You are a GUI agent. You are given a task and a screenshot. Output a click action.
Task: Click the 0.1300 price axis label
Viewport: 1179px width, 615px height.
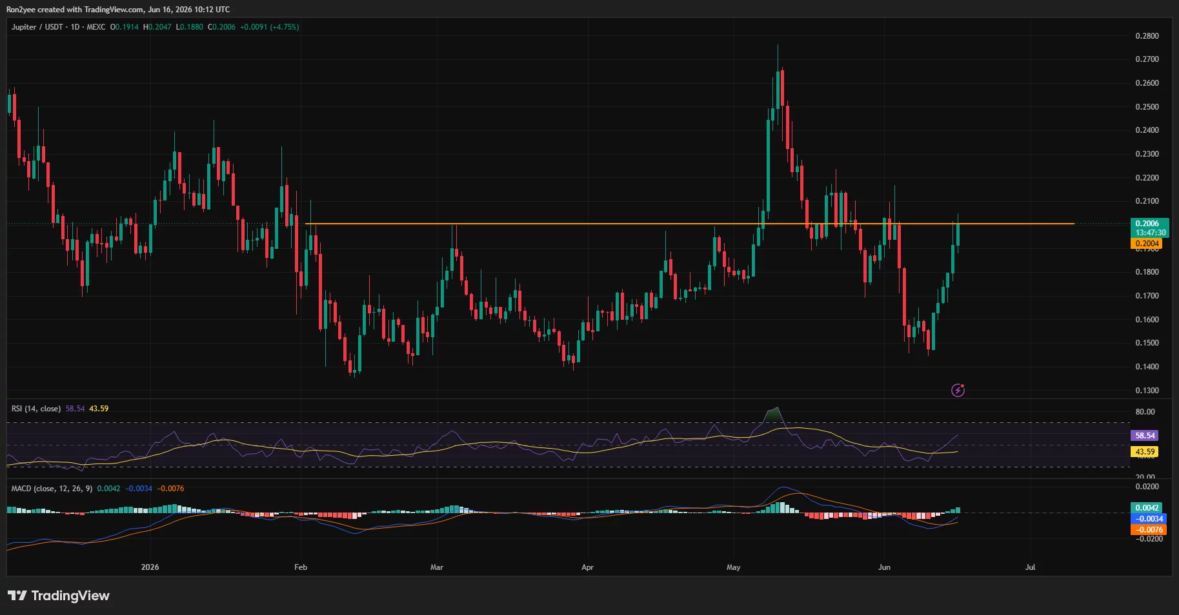click(1147, 391)
